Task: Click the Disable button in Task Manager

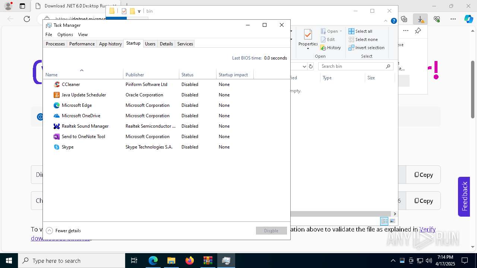Action: click(271, 231)
